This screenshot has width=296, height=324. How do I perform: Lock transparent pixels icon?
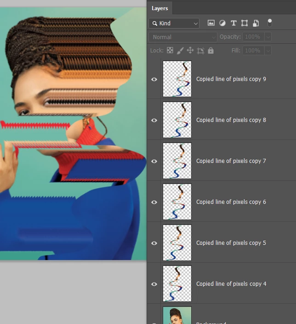coord(170,51)
